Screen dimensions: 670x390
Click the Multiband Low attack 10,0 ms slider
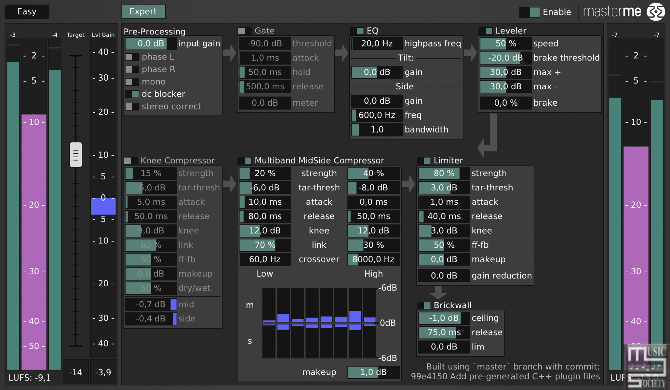(x=265, y=202)
